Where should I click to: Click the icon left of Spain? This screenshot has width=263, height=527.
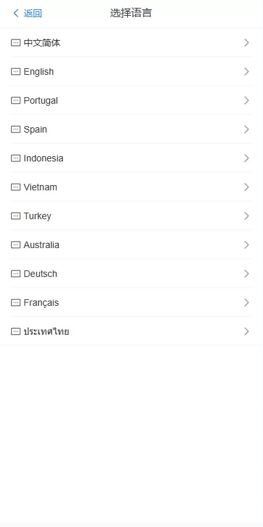pos(16,129)
